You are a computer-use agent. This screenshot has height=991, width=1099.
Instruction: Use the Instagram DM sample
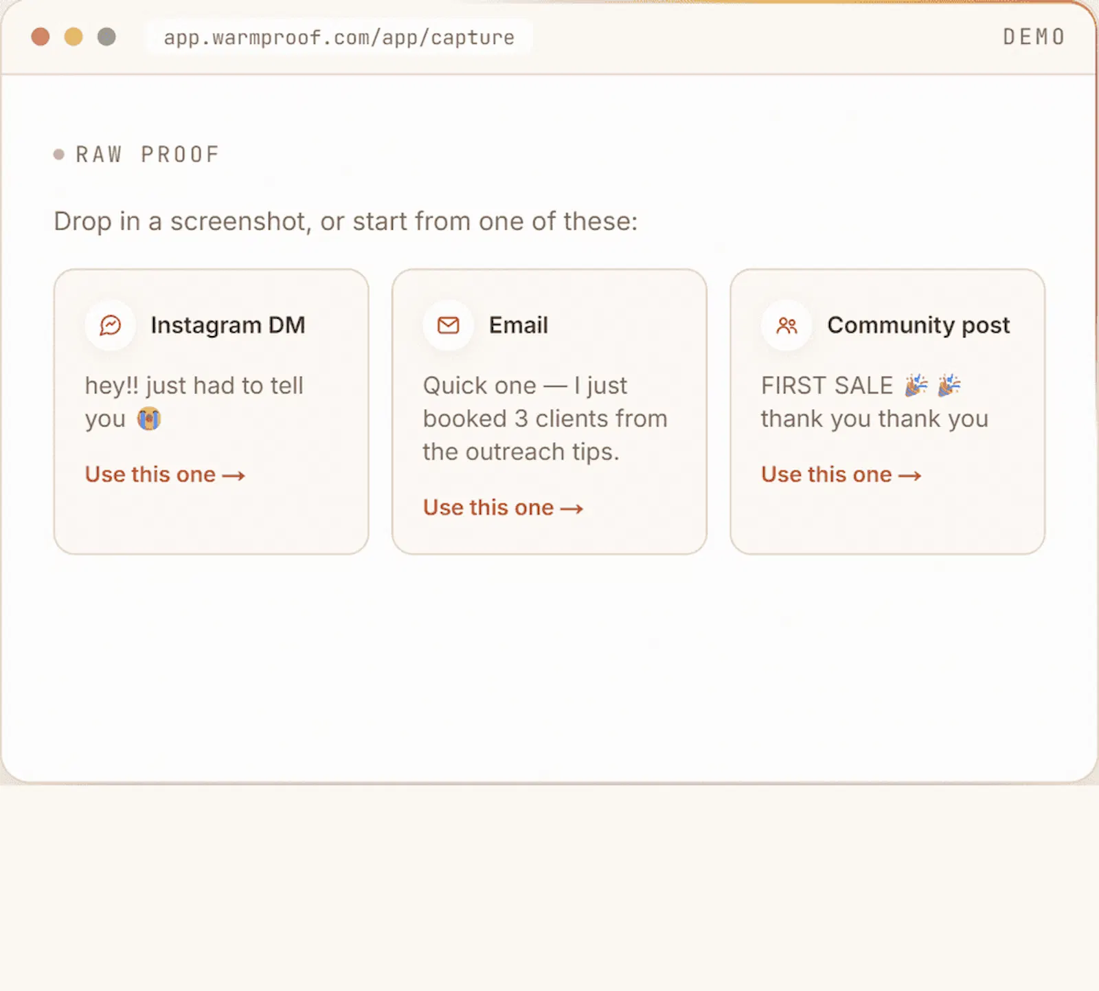[x=165, y=474]
